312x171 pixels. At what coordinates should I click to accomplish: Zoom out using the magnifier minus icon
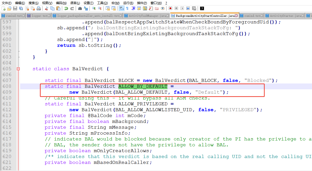click(100, 8)
